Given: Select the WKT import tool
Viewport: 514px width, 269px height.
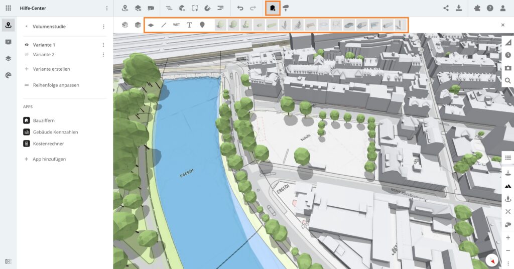Looking at the screenshot, I should pos(176,25).
